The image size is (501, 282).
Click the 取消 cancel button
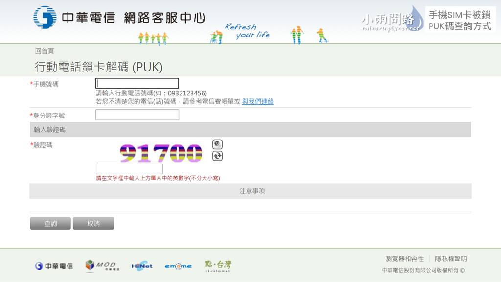point(93,223)
